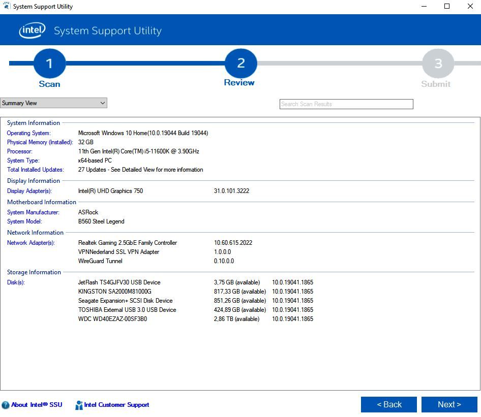Open About Intel® SSU link
The image size is (481, 417).
coord(37,405)
